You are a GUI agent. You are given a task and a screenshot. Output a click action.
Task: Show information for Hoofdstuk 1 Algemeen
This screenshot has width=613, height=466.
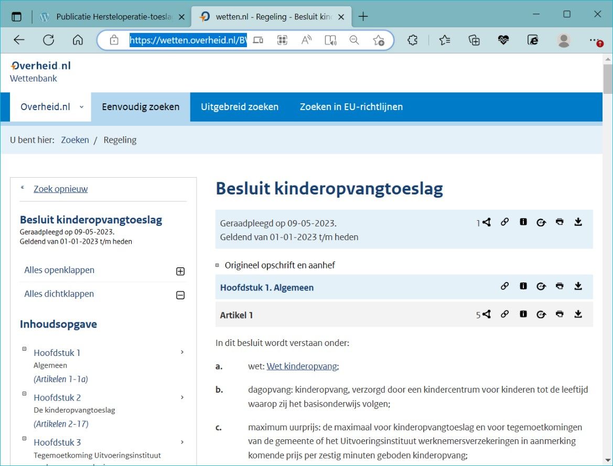pyautogui.click(x=523, y=286)
